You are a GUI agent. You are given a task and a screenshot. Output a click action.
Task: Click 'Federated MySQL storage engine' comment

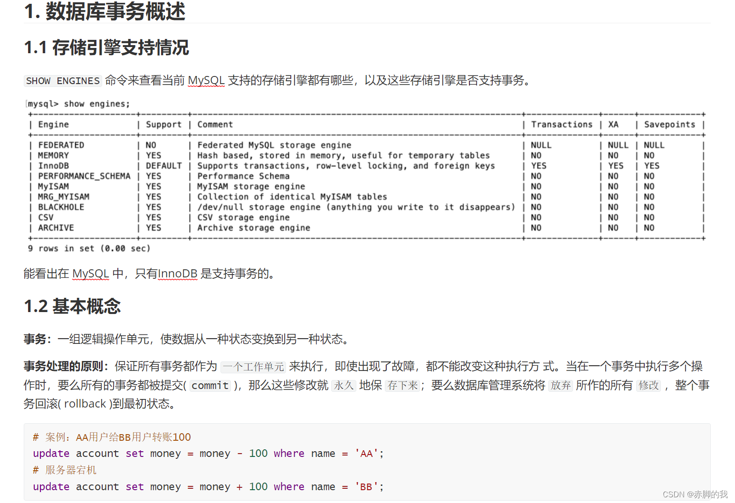tap(274, 145)
